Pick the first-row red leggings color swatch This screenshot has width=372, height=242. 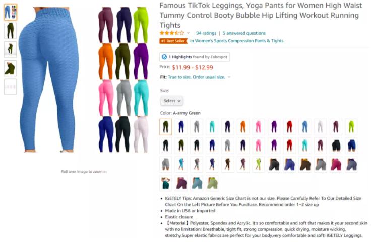coord(289,127)
